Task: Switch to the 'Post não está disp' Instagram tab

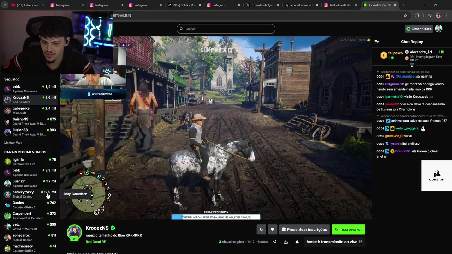Action: 340,5
